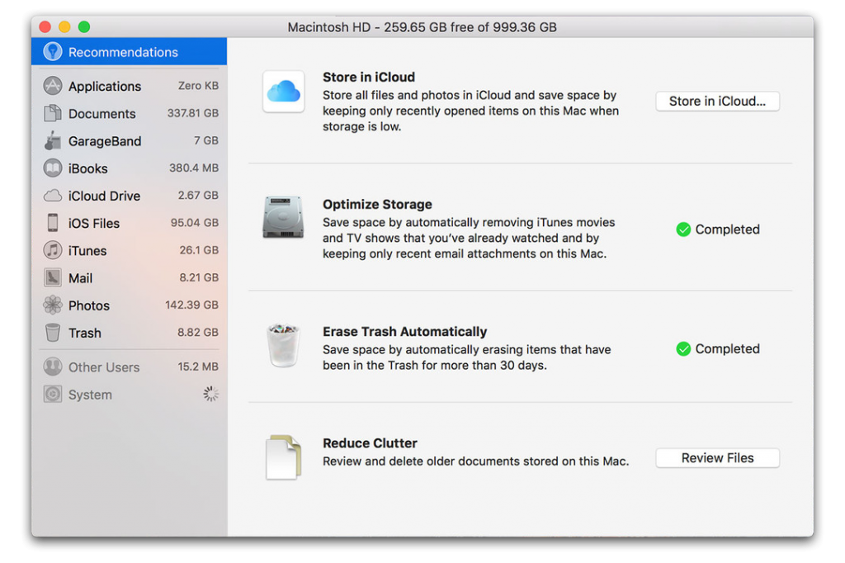Click the 26.1 GB iTunes size
Viewport: 845px width, 563px height.
coord(199,250)
